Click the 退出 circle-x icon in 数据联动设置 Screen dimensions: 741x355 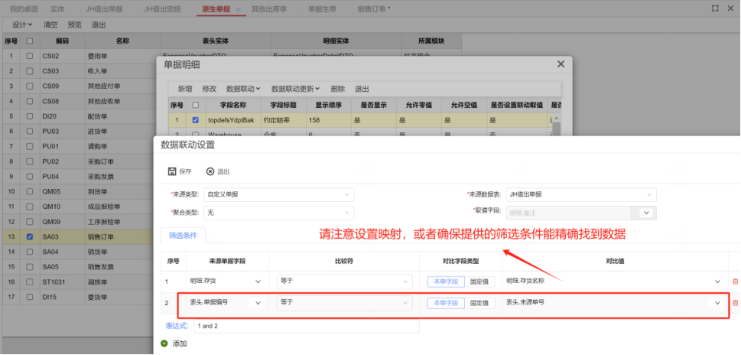[x=210, y=171]
